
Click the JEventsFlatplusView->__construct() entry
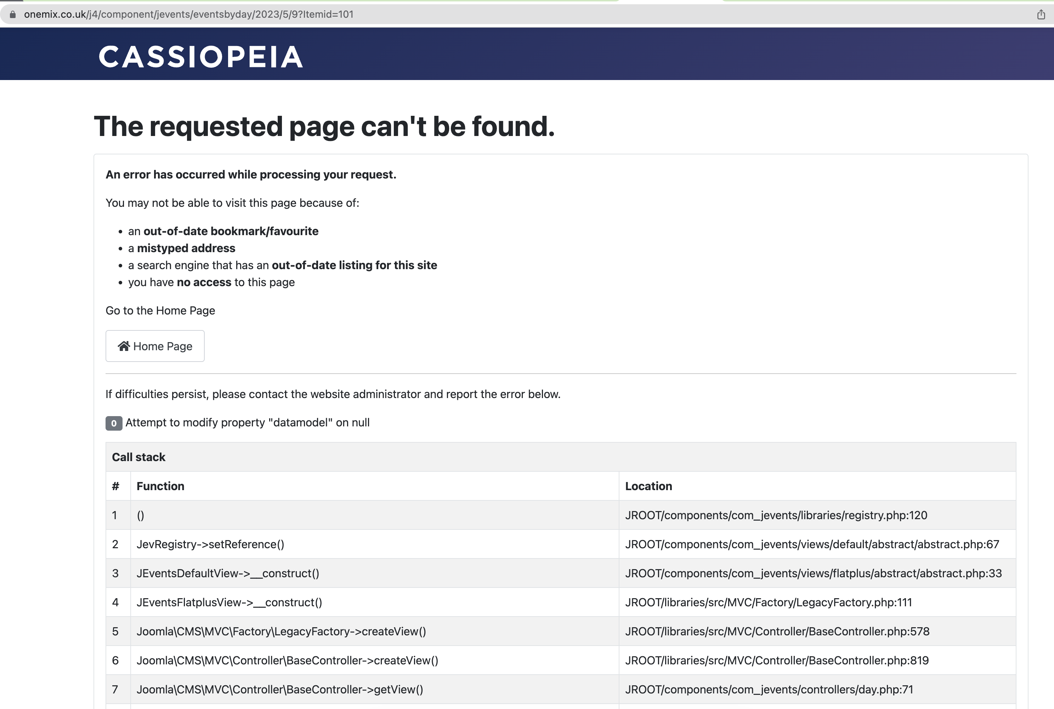tap(229, 602)
